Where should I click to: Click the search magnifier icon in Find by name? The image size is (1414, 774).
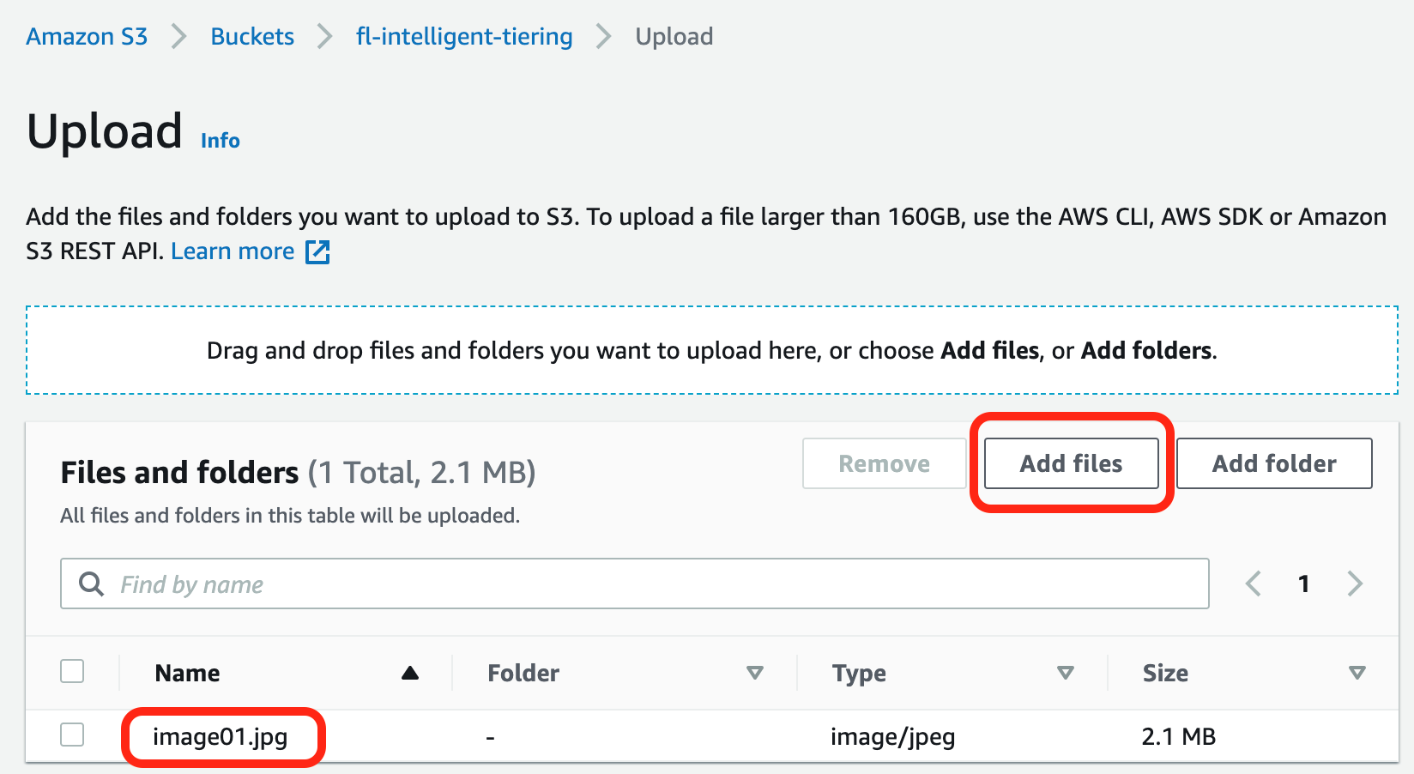[x=91, y=584]
